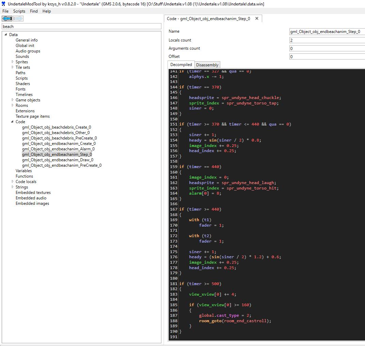Collapse the Data root node
365x346 pixels.
pos(5,34)
